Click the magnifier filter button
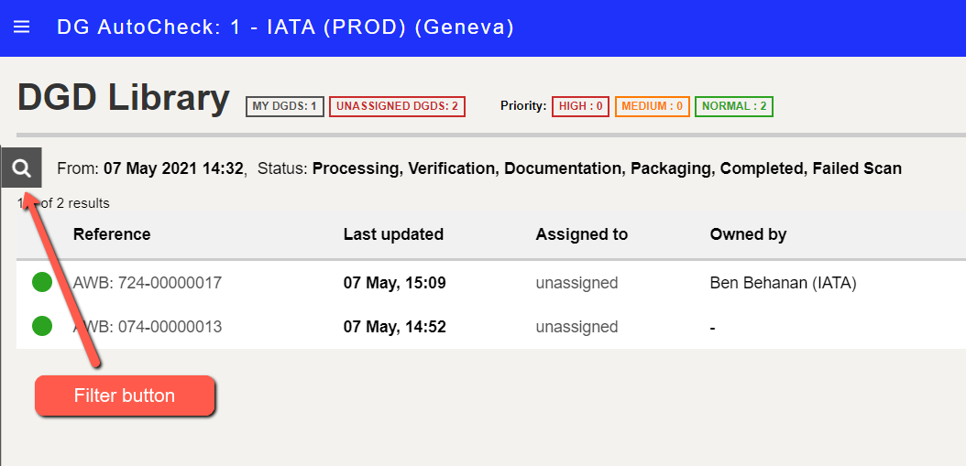Image resolution: width=966 pixels, height=466 pixels. [22, 168]
